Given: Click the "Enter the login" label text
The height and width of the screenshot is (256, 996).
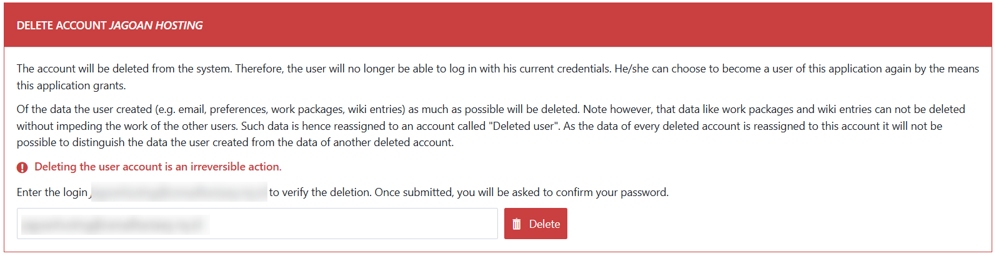Looking at the screenshot, I should coord(52,192).
